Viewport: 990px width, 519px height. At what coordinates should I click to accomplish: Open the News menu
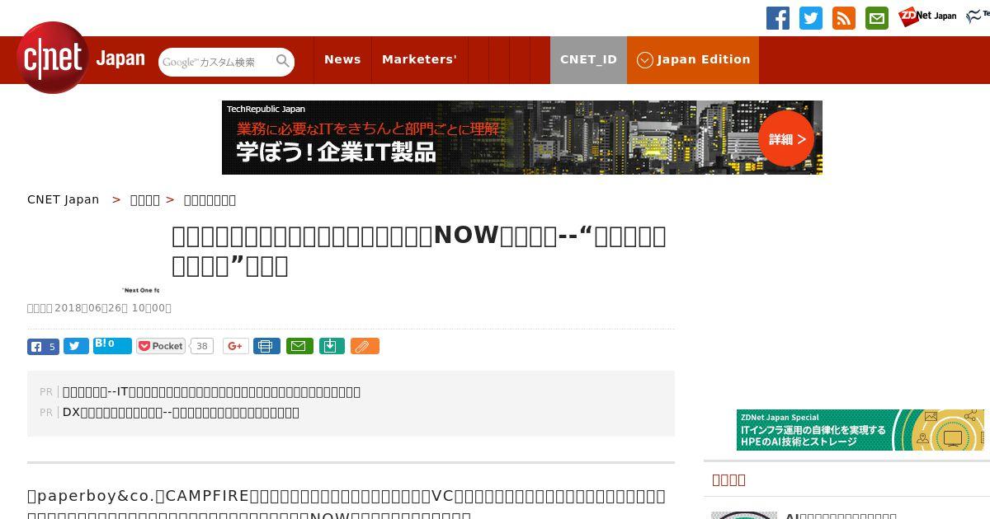click(x=342, y=59)
